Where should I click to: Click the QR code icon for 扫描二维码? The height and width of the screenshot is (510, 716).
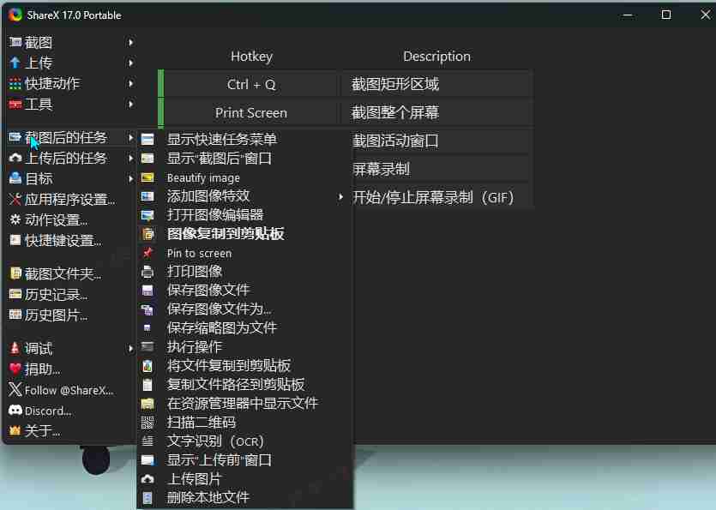(148, 423)
